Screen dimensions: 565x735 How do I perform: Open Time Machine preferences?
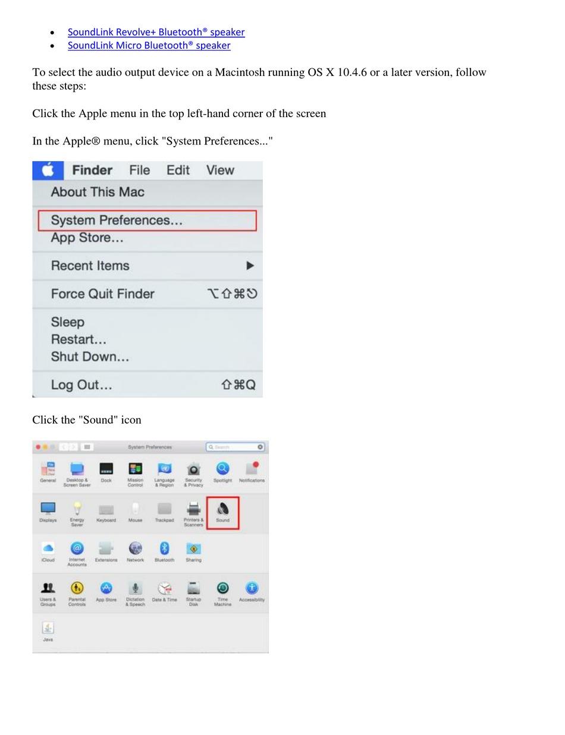(222, 594)
